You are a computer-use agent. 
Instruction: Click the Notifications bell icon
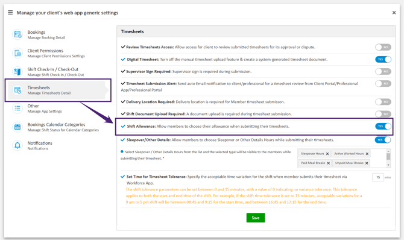point(17,145)
